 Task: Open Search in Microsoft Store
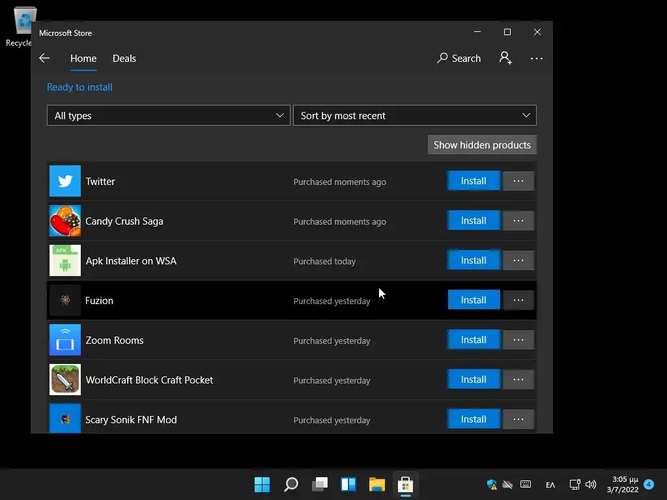click(459, 58)
